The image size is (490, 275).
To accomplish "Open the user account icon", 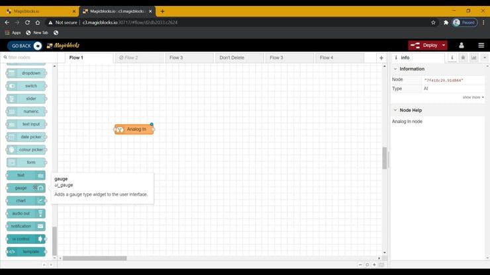I will 462,46.
